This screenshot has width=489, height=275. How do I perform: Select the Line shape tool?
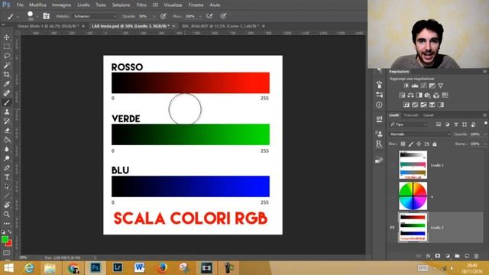[7, 196]
